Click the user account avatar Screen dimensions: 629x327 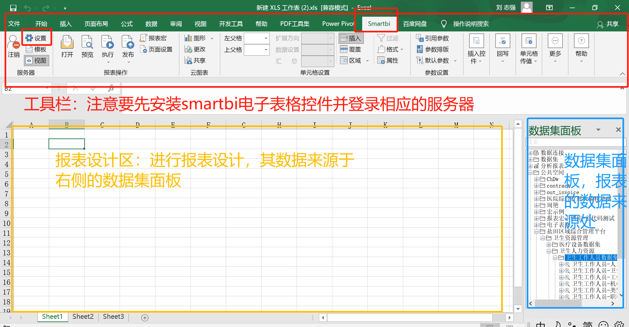(526, 7)
